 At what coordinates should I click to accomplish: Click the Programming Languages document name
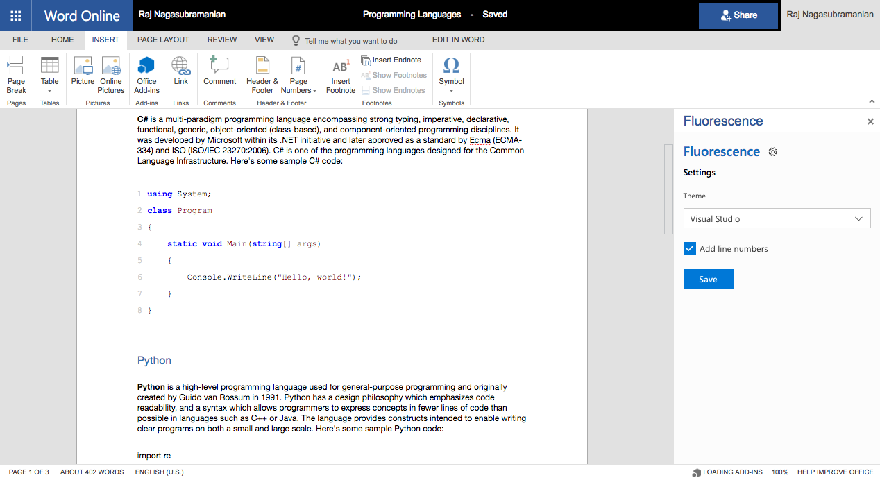[x=412, y=15]
